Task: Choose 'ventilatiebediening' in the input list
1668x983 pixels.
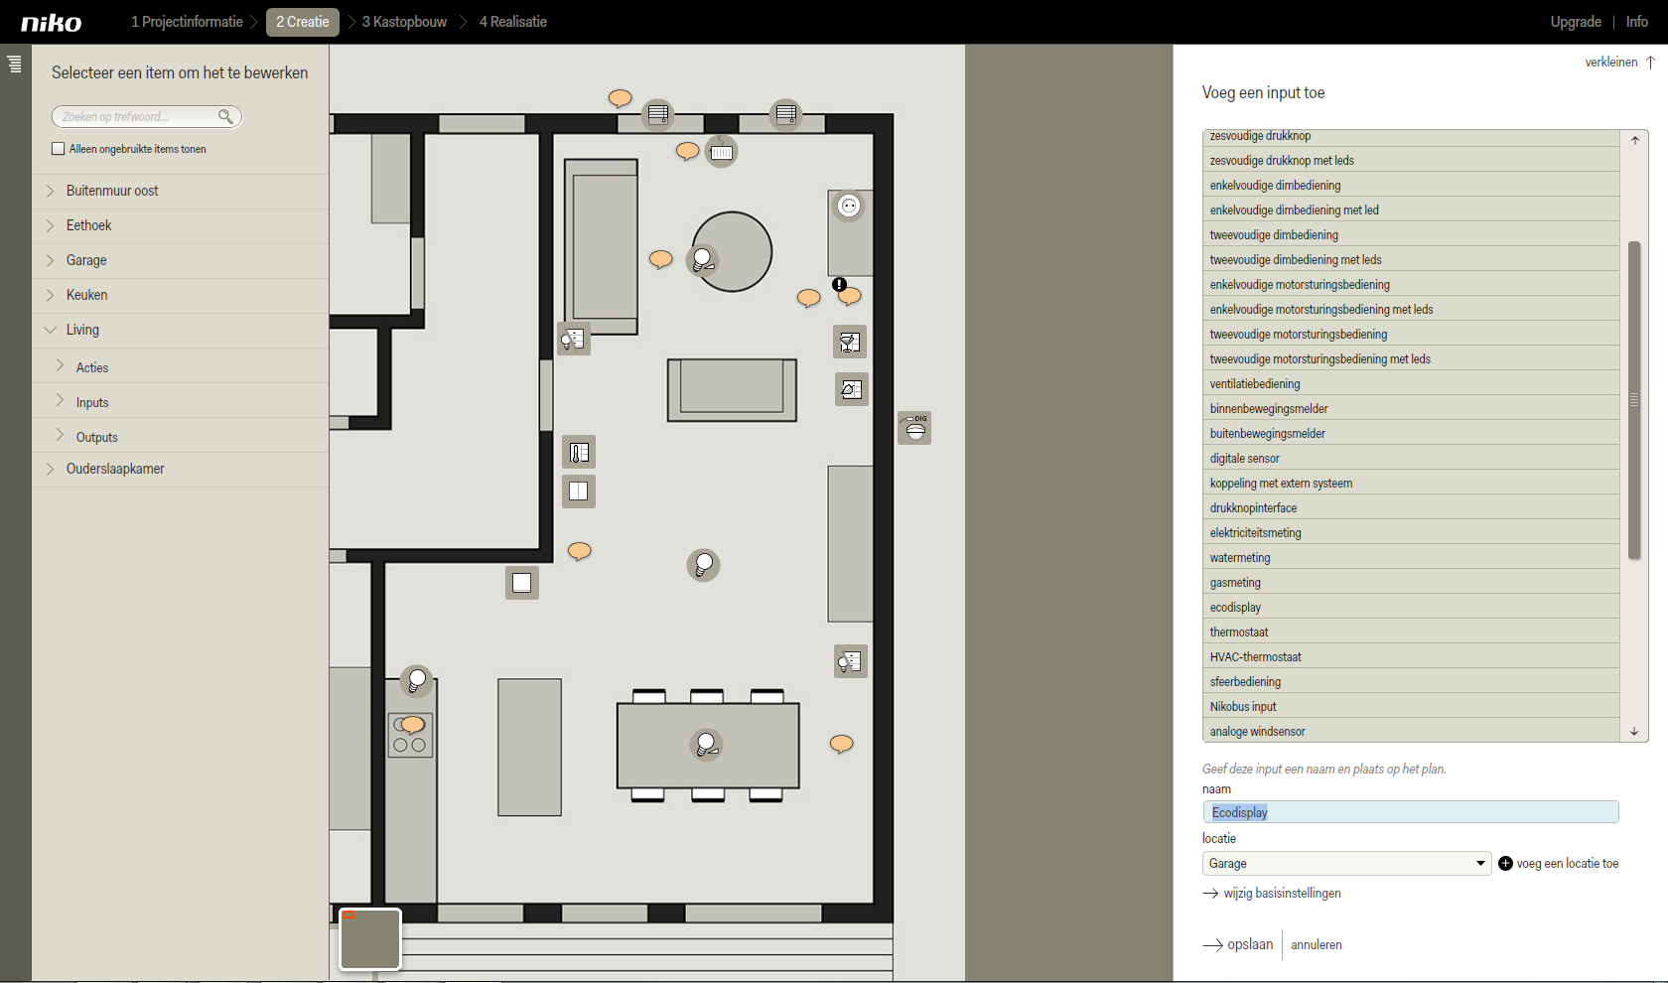Action: coord(1411,384)
